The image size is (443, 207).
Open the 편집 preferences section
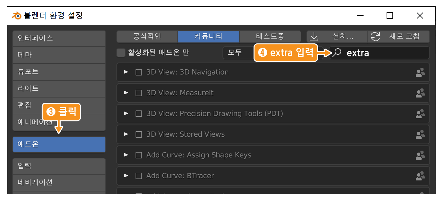tap(59, 106)
